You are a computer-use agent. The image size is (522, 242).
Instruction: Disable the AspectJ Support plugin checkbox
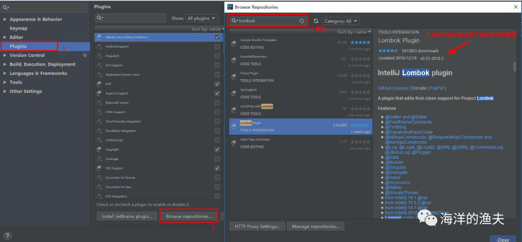click(217, 93)
